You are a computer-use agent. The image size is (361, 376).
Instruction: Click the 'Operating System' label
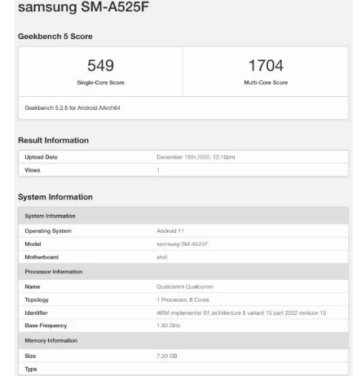pyautogui.click(x=48, y=231)
